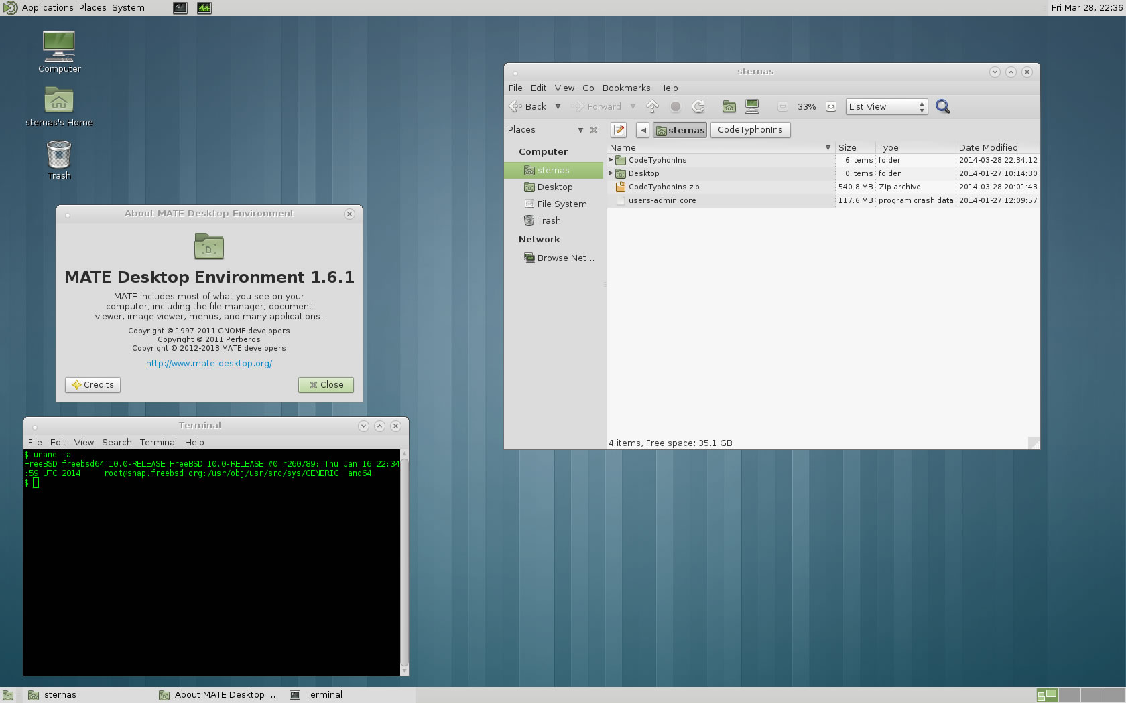Go to Home folder via toolbar icon

[x=729, y=106]
